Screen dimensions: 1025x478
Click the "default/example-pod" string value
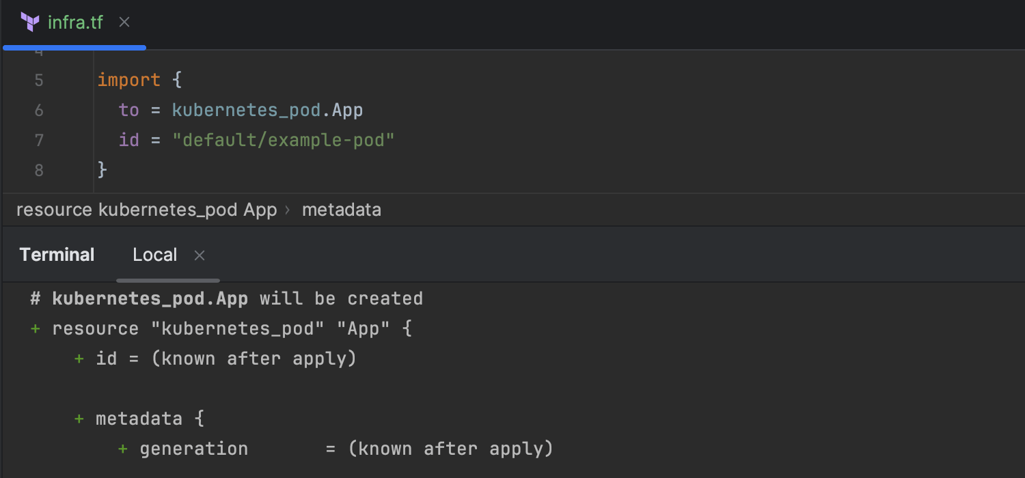(x=284, y=141)
